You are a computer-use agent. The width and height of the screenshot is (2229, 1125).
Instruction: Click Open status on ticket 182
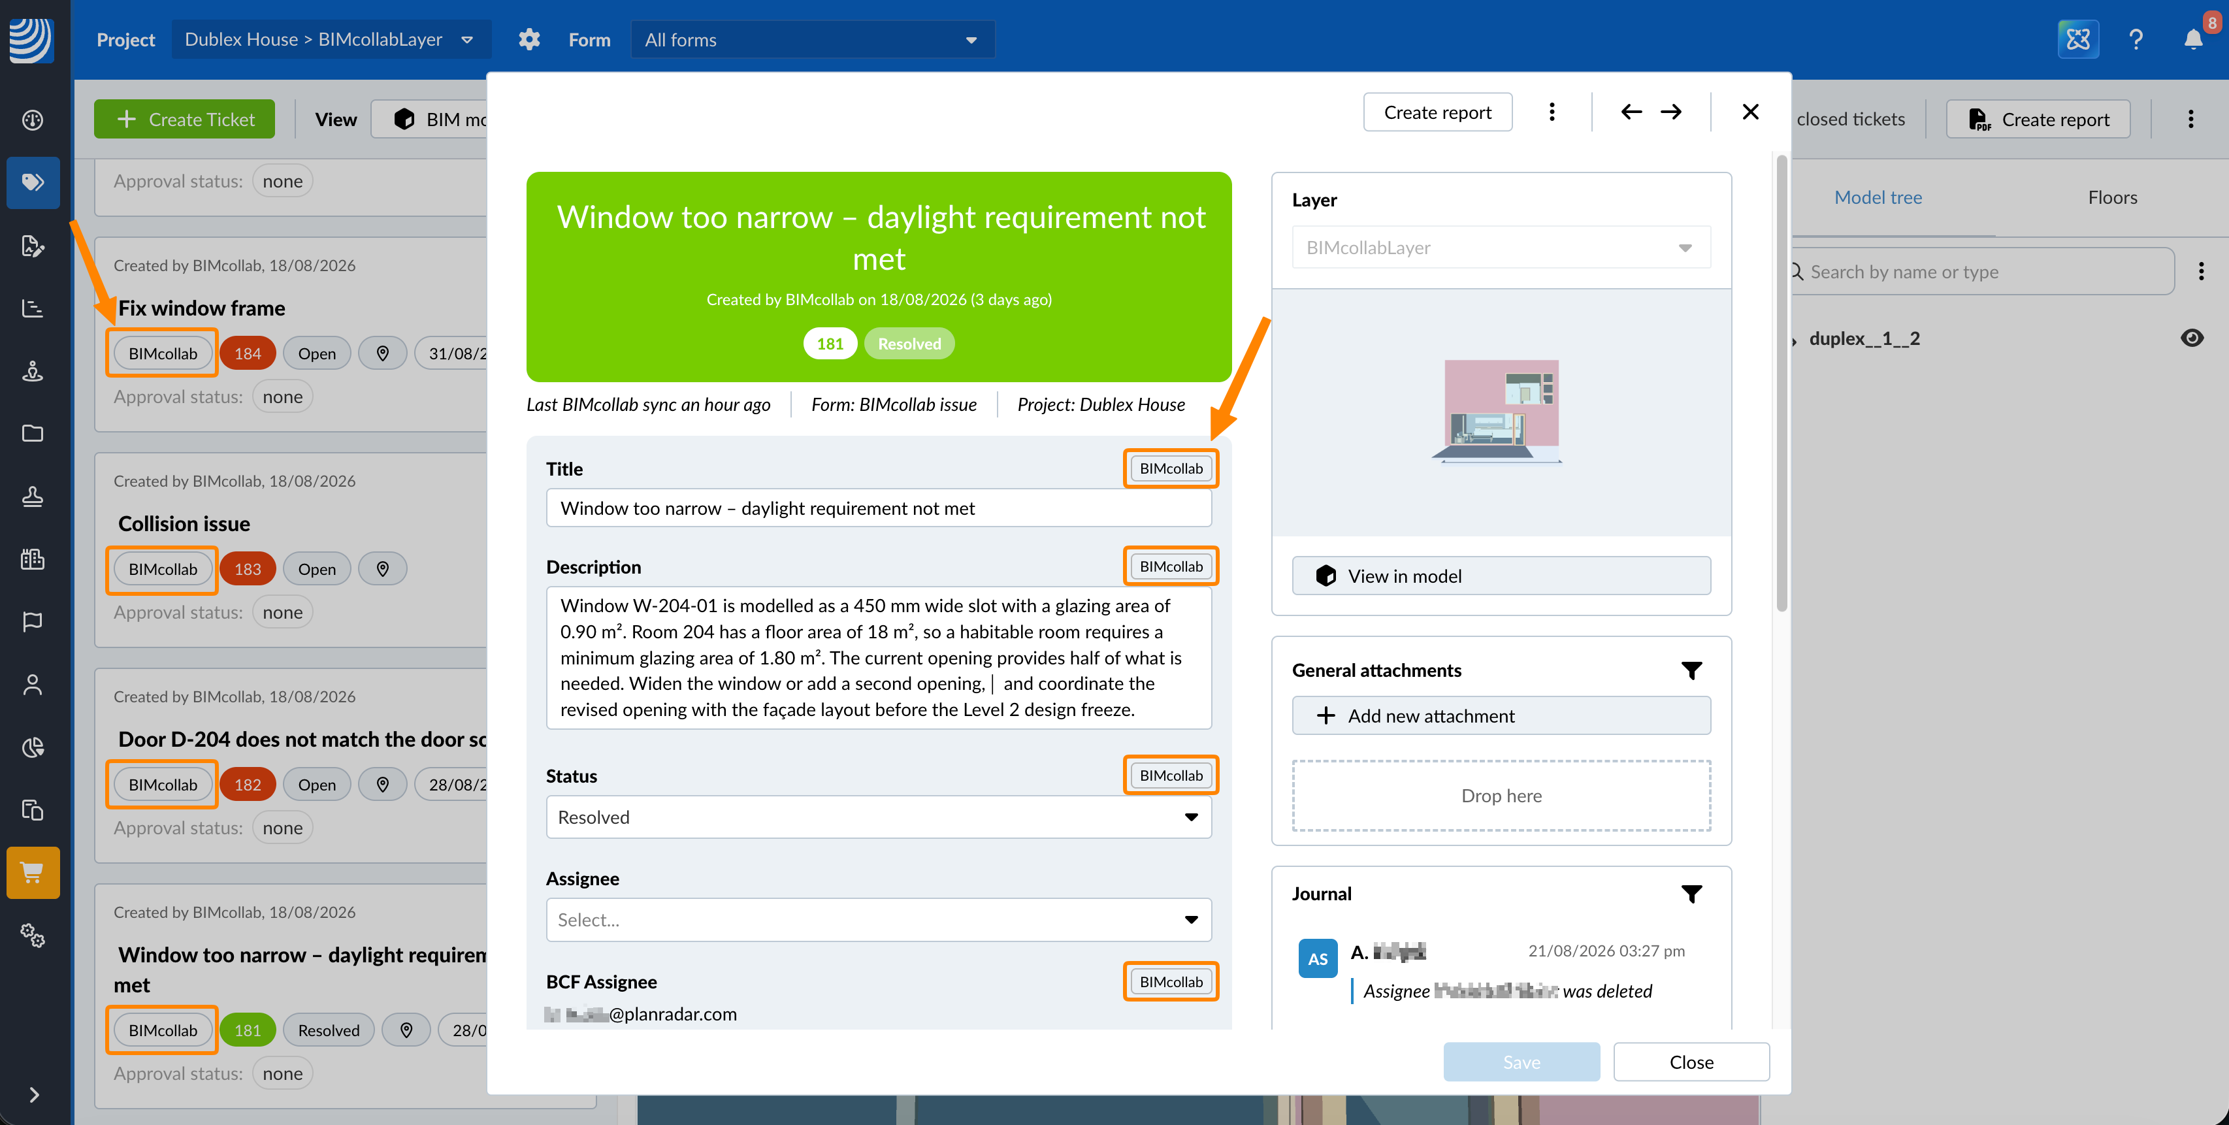(317, 784)
